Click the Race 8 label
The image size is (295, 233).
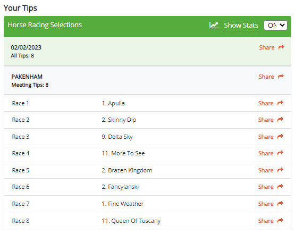[21, 221]
